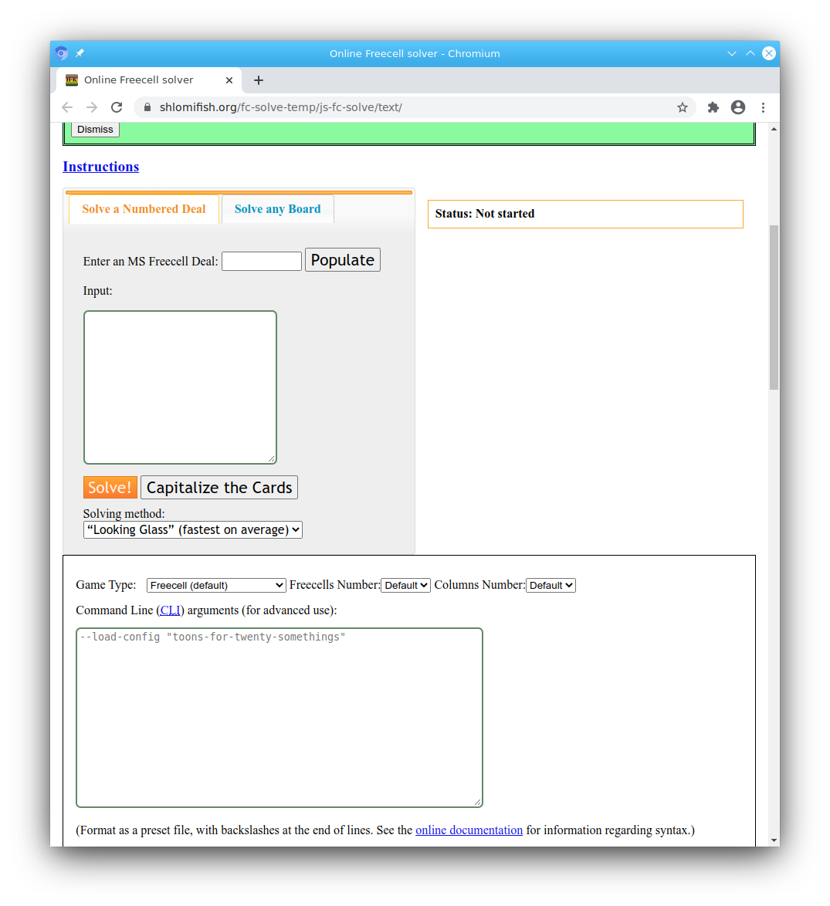
Task: Open the Extensions puzzle icon
Action: 713,107
